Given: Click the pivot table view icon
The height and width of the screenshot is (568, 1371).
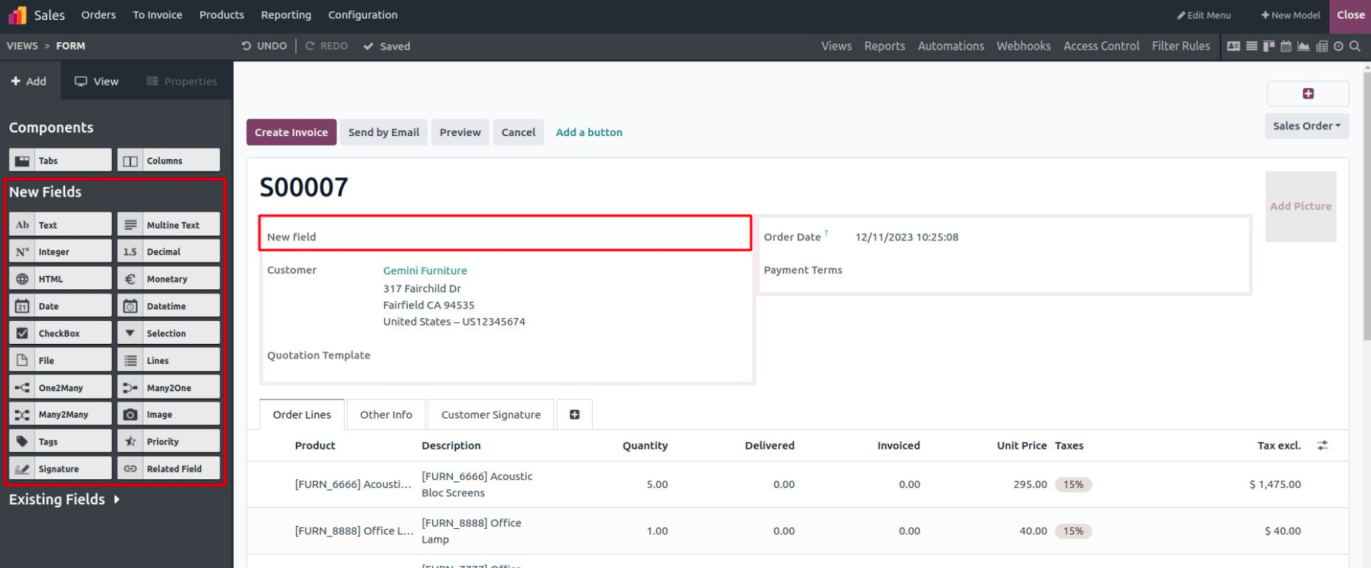Looking at the screenshot, I should (x=1321, y=46).
